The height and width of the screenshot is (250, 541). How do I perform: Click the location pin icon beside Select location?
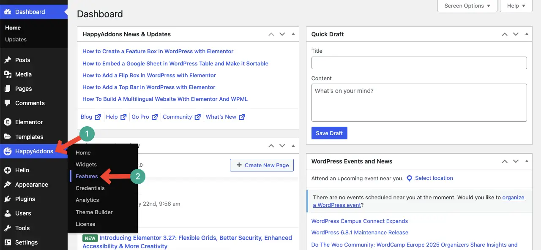[409, 178]
